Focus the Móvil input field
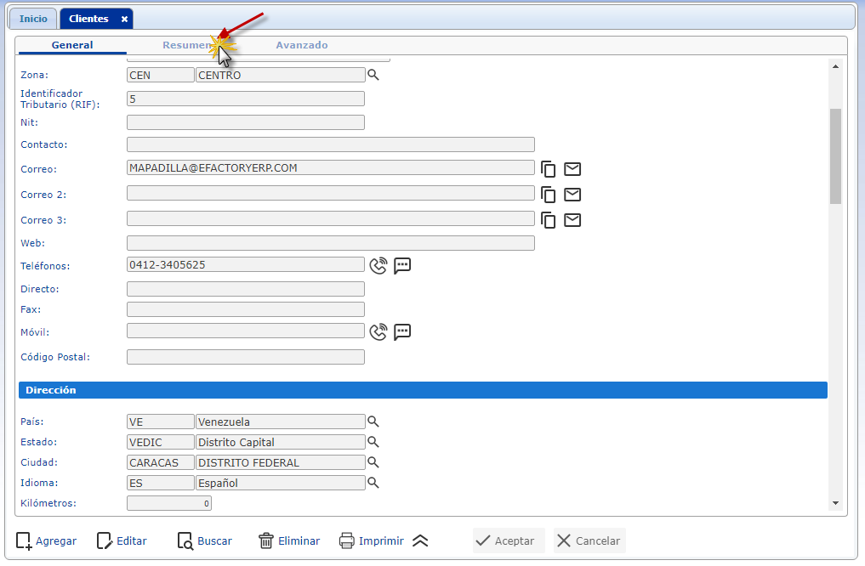The height and width of the screenshot is (566, 865). coord(246,331)
